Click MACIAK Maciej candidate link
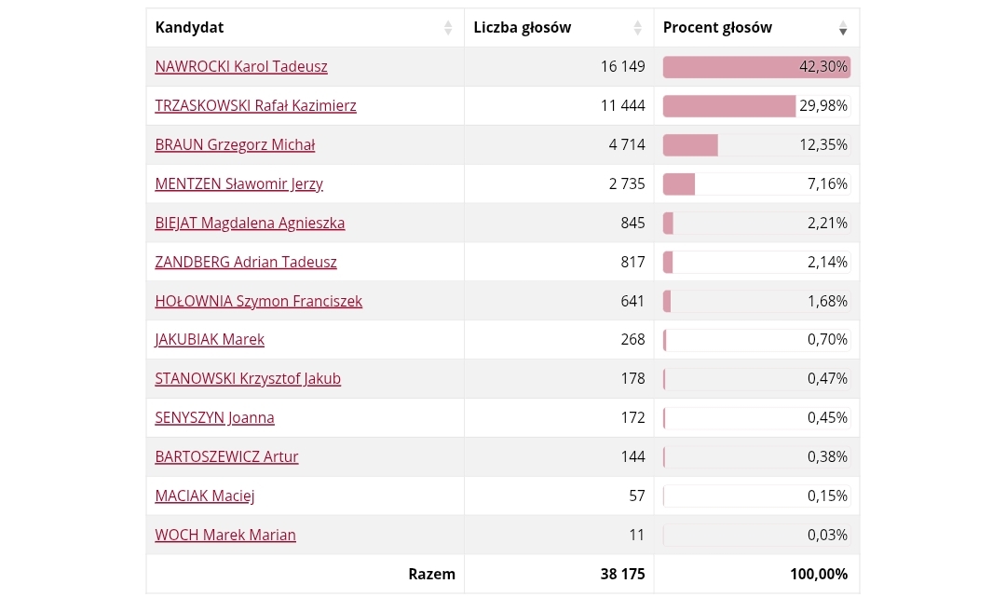The image size is (1006, 611). [x=205, y=496]
